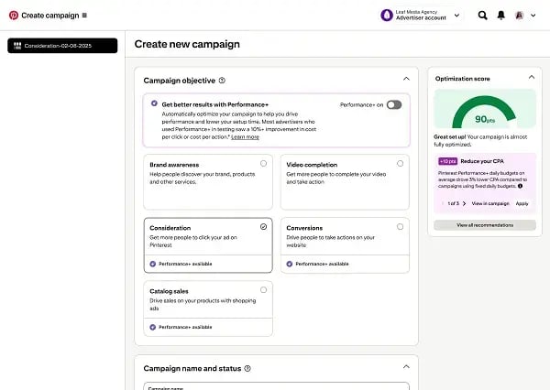550x390 pixels.
Task: Click the Video completion card title
Action: 312,165
